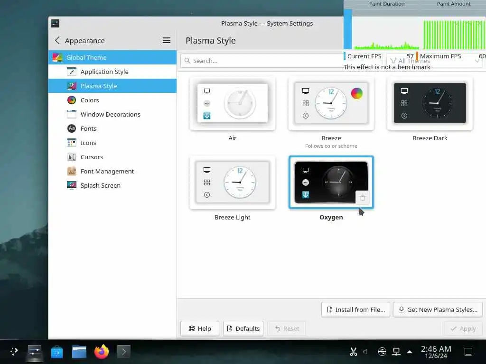Click the Show Desktop button in the taskbar
This screenshot has height=364, width=486.
(468, 352)
